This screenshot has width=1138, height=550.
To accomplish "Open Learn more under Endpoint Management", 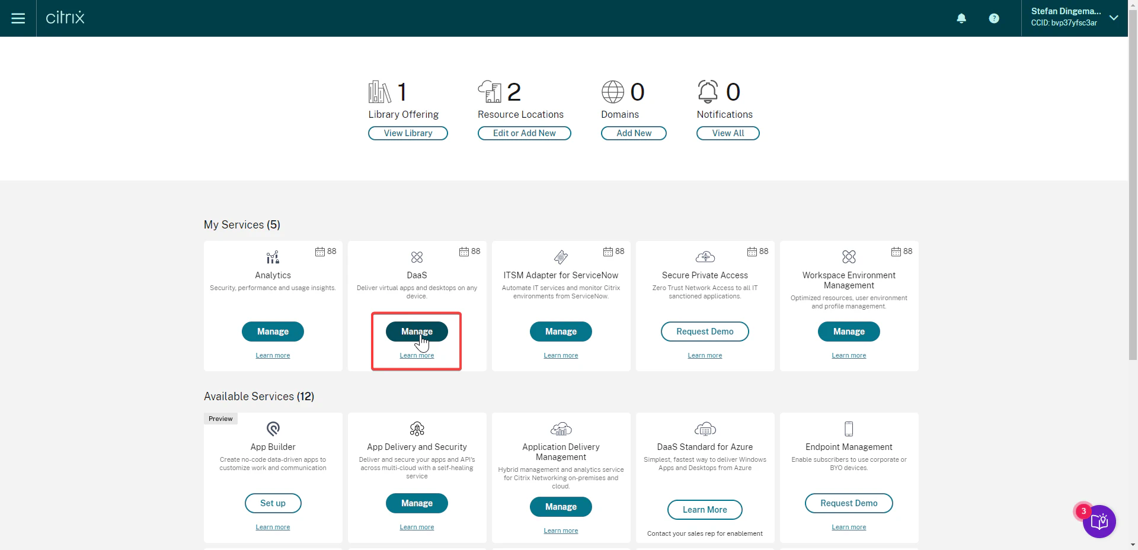I will point(849,527).
